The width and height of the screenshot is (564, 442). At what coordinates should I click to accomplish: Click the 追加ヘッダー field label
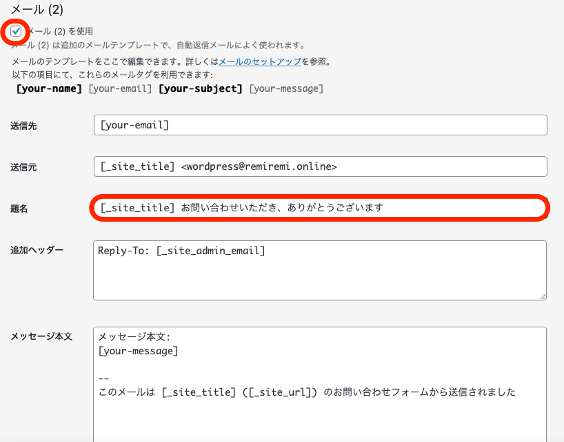[37, 249]
